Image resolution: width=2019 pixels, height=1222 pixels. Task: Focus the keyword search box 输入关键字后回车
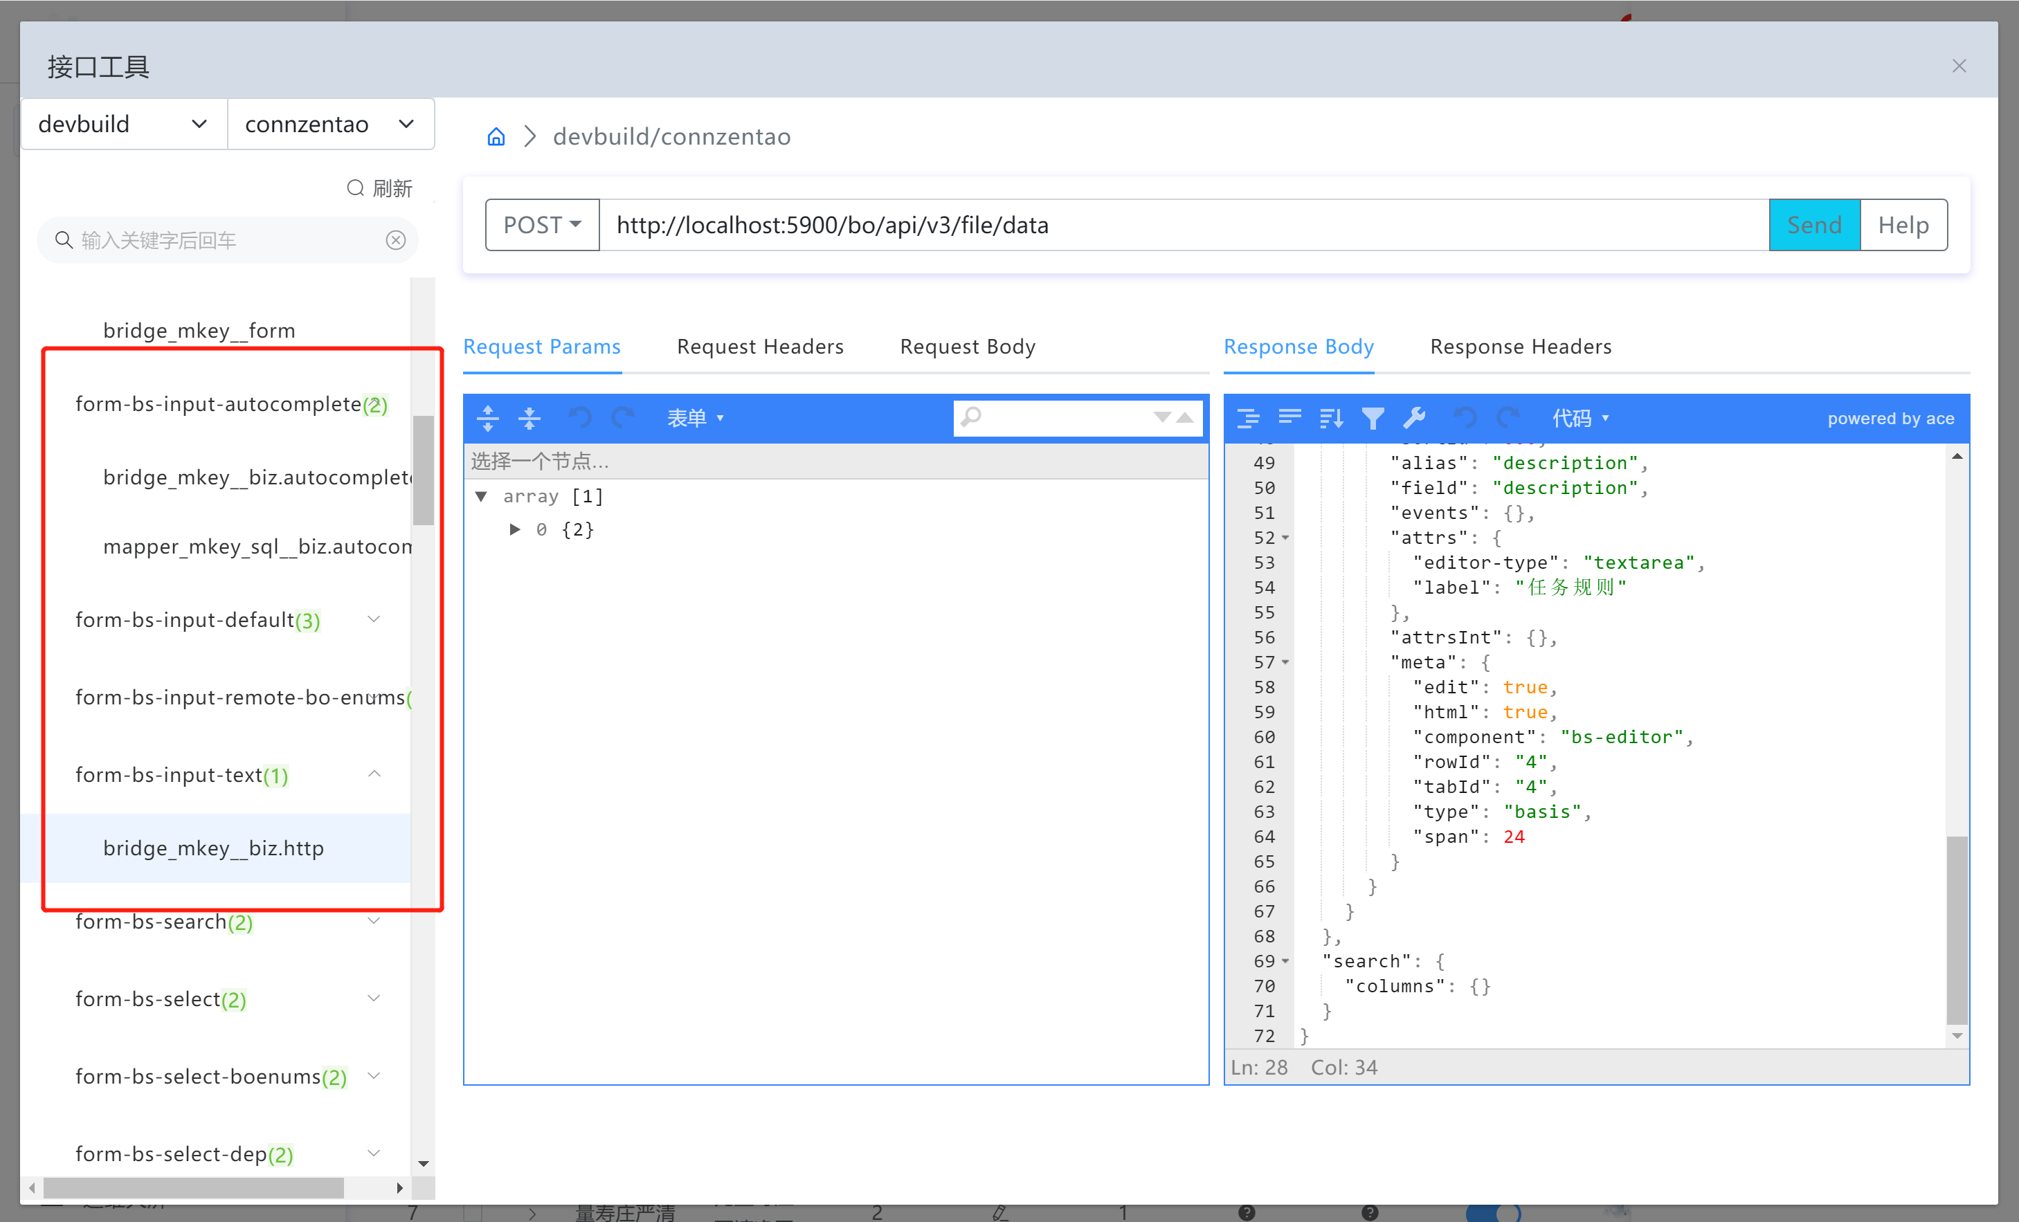tap(229, 240)
